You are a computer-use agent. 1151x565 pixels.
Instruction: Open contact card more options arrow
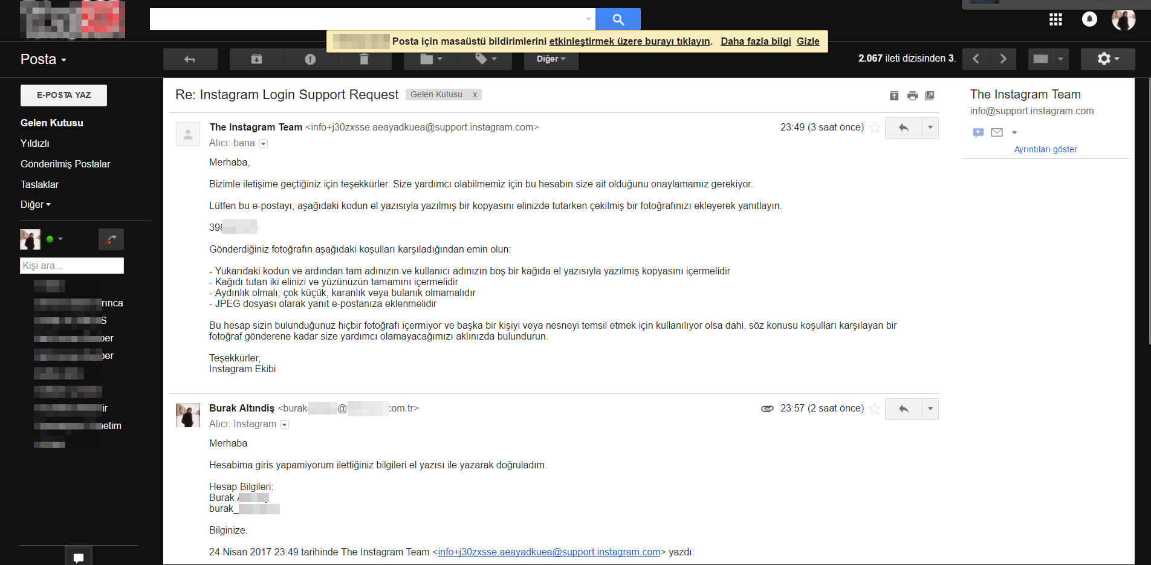[1014, 132]
